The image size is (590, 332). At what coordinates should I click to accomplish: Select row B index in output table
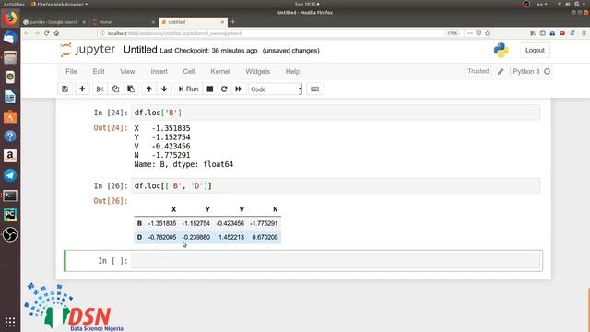[139, 223]
